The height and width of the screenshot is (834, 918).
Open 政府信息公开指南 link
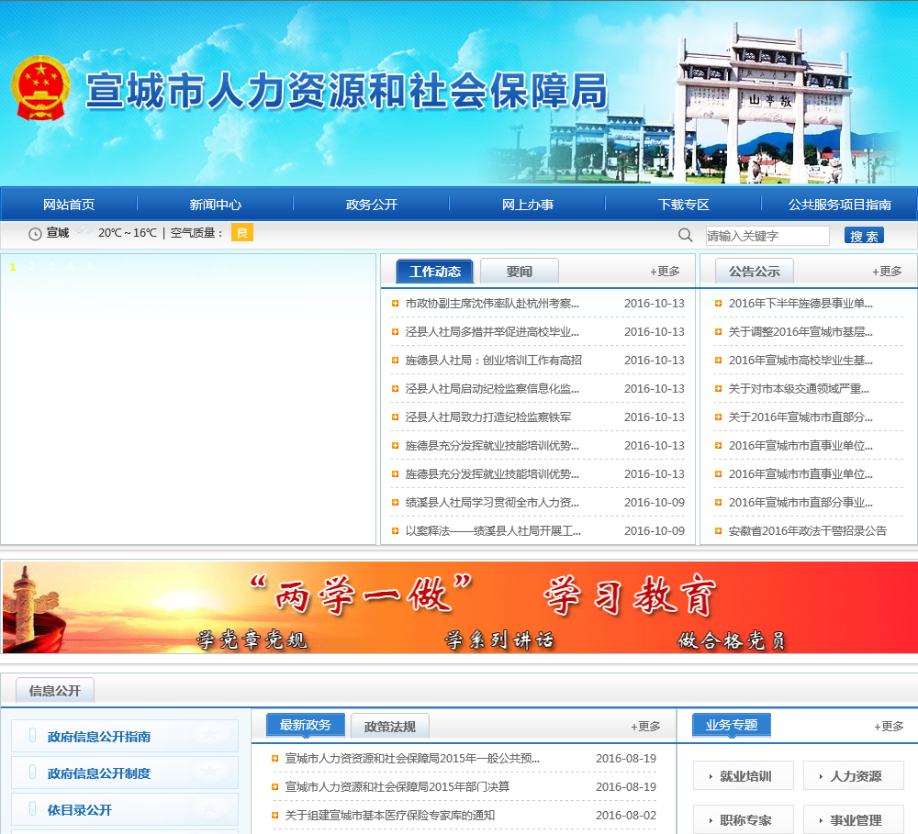[x=99, y=737]
